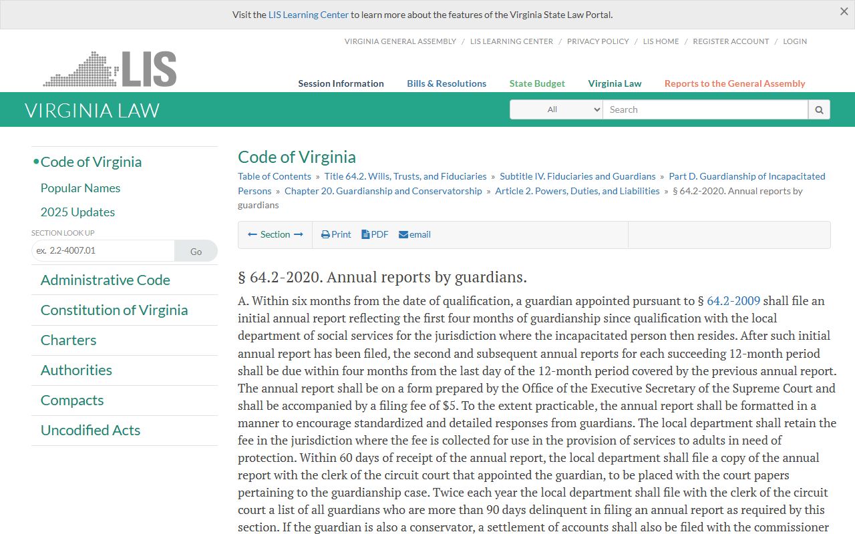The height and width of the screenshot is (534, 855).
Task: Click the Code of Virginia page heading
Action: coord(297,157)
